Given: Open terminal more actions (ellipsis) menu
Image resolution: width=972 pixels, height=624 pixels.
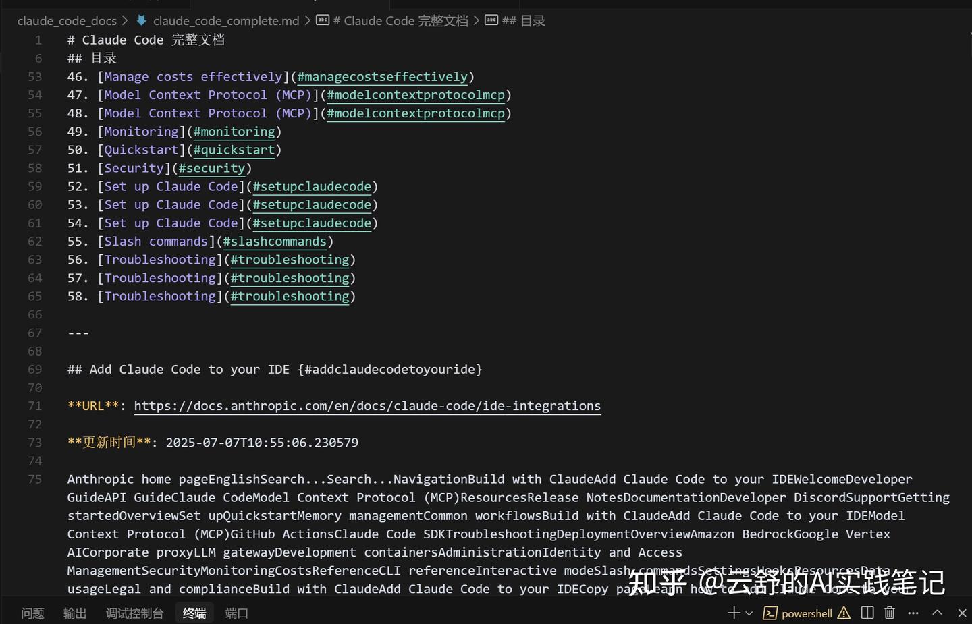Looking at the screenshot, I should [913, 613].
